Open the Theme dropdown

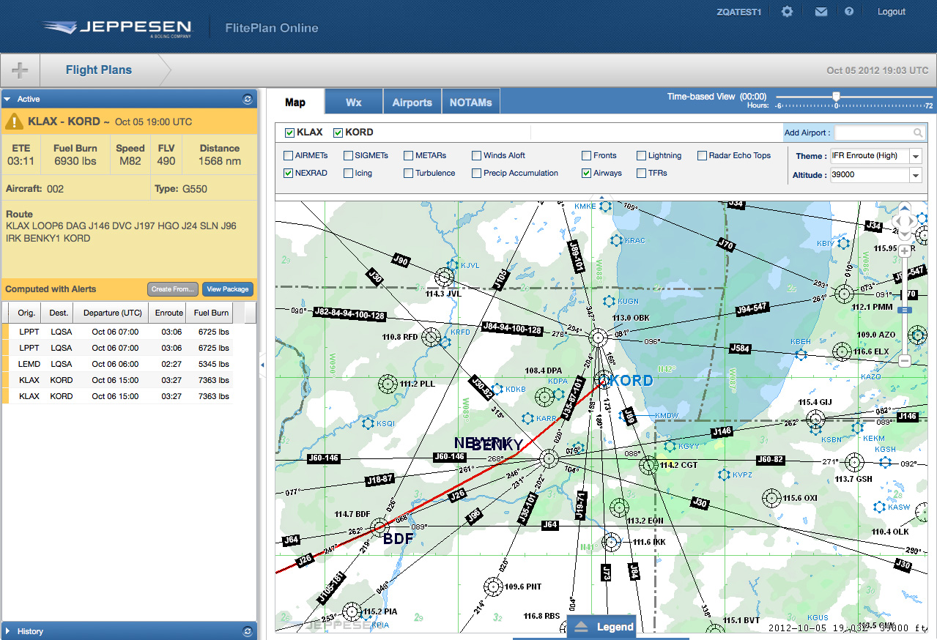tap(916, 156)
